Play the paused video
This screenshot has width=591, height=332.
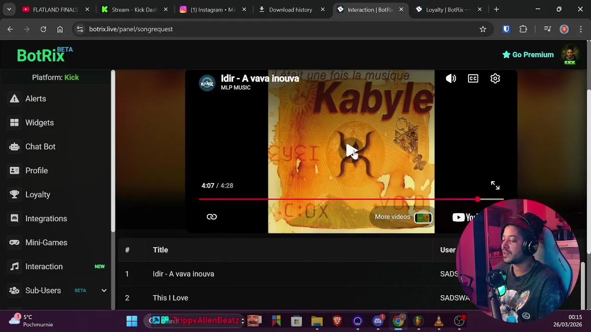[351, 150]
